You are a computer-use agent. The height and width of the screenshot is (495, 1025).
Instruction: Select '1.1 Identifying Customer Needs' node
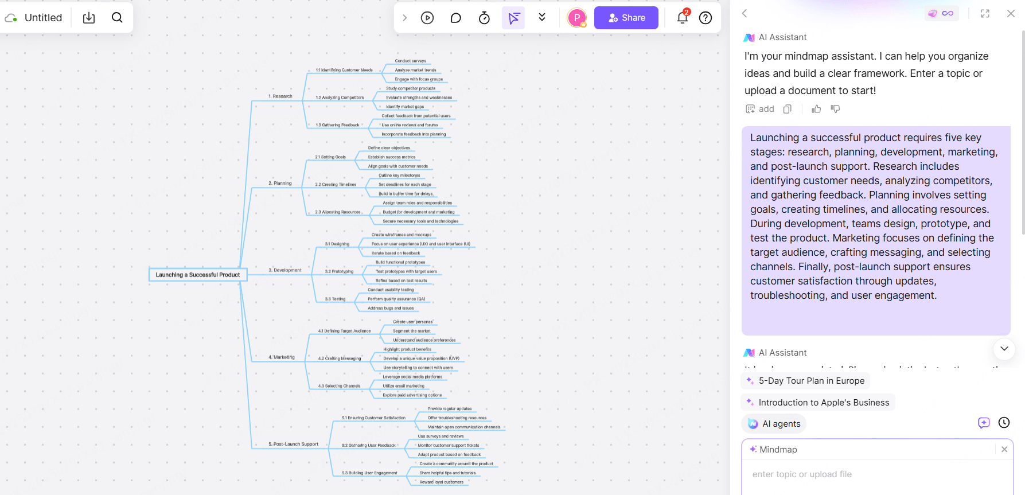coord(344,70)
